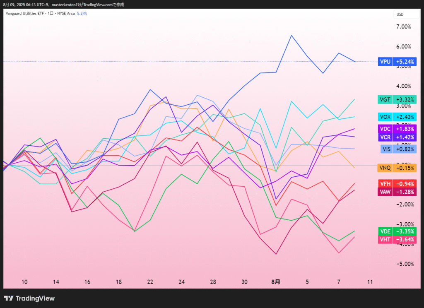Click the 7.00% axis label
This screenshot has height=308, width=424.
click(x=403, y=26)
